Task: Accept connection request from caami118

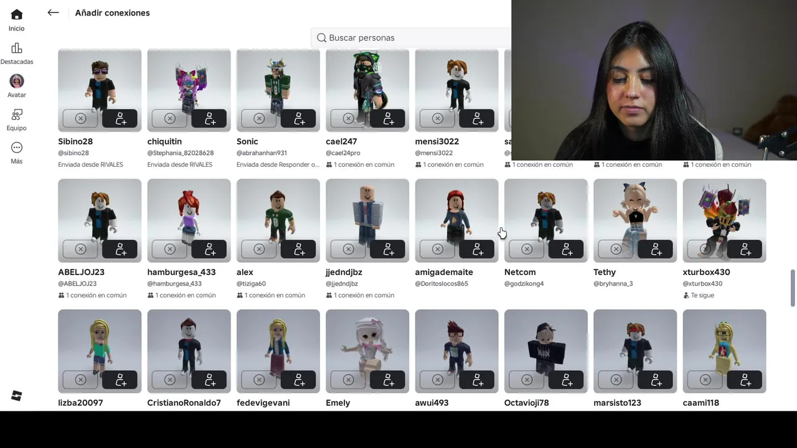Action: (744, 380)
